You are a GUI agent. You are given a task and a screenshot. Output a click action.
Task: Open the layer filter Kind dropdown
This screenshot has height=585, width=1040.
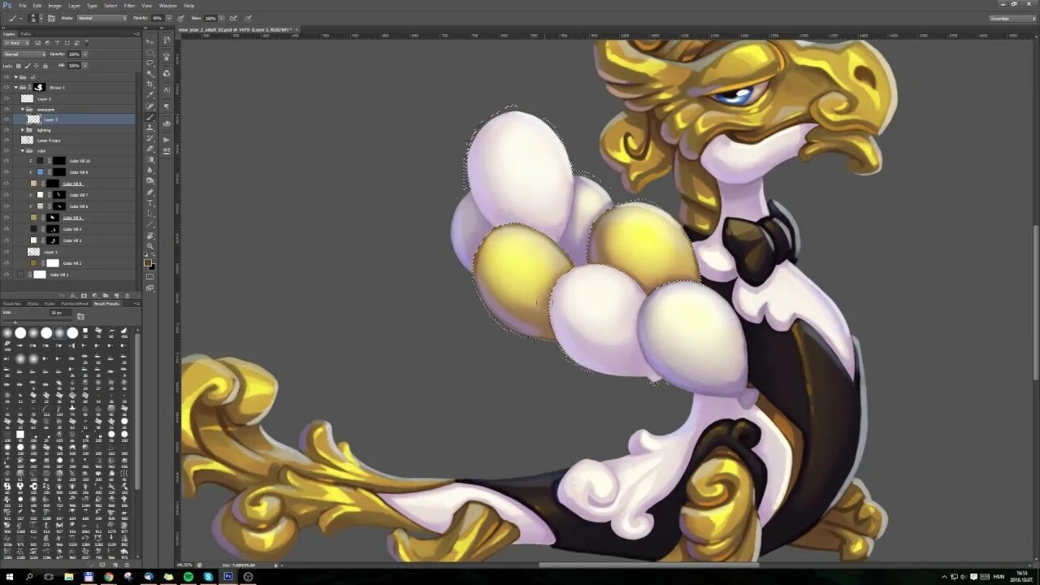click(17, 43)
